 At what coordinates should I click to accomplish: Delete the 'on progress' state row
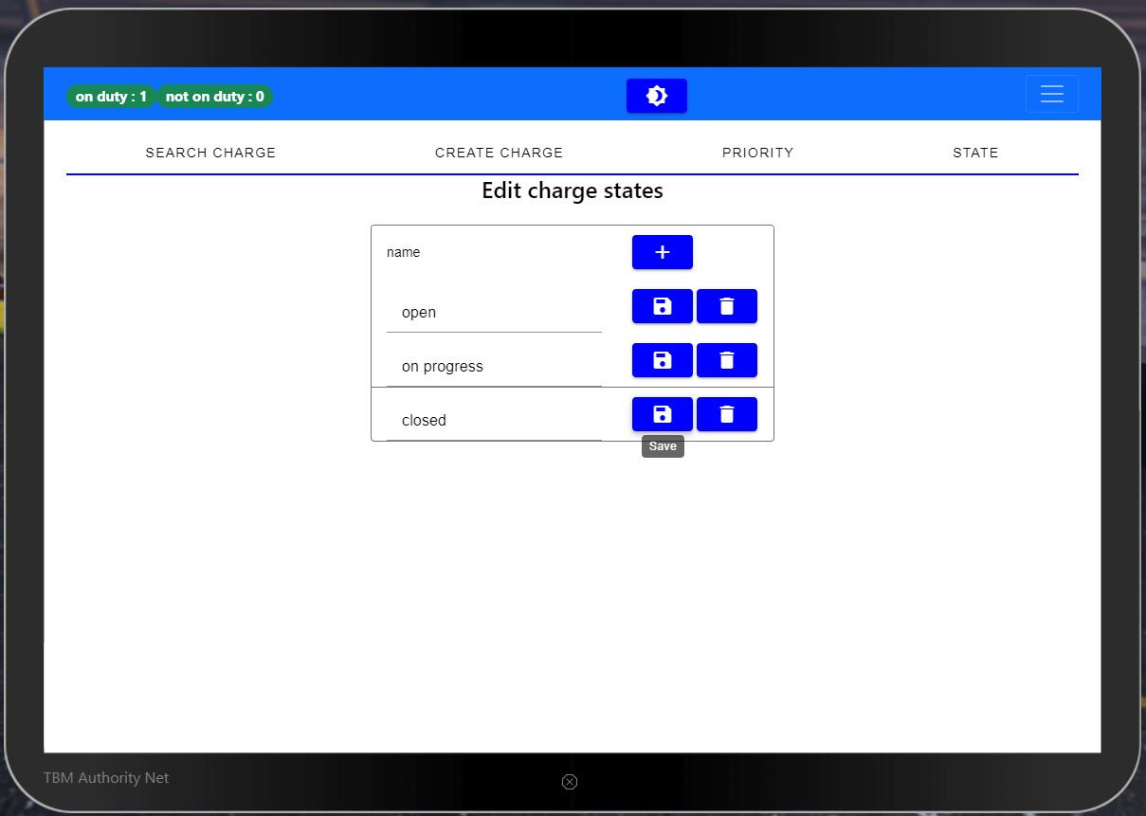(x=727, y=360)
